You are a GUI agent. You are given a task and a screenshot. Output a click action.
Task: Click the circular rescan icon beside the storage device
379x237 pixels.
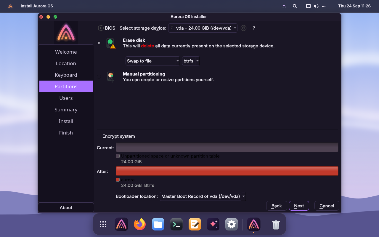[243, 28]
